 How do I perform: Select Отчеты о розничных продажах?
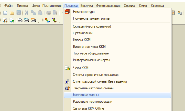click(x=118, y=75)
